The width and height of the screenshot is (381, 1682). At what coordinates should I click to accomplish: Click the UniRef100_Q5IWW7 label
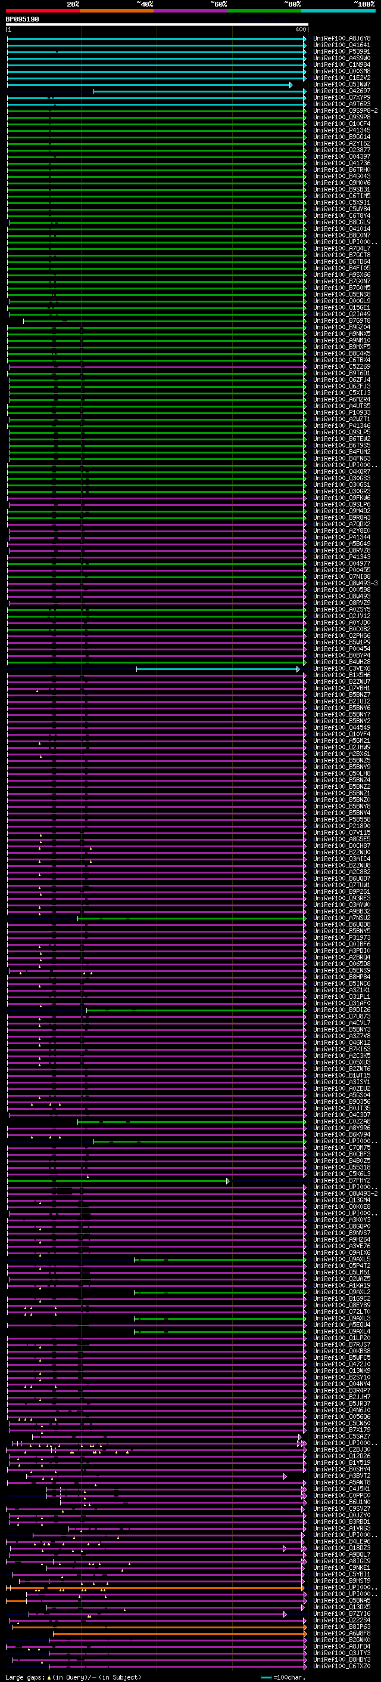[341, 84]
